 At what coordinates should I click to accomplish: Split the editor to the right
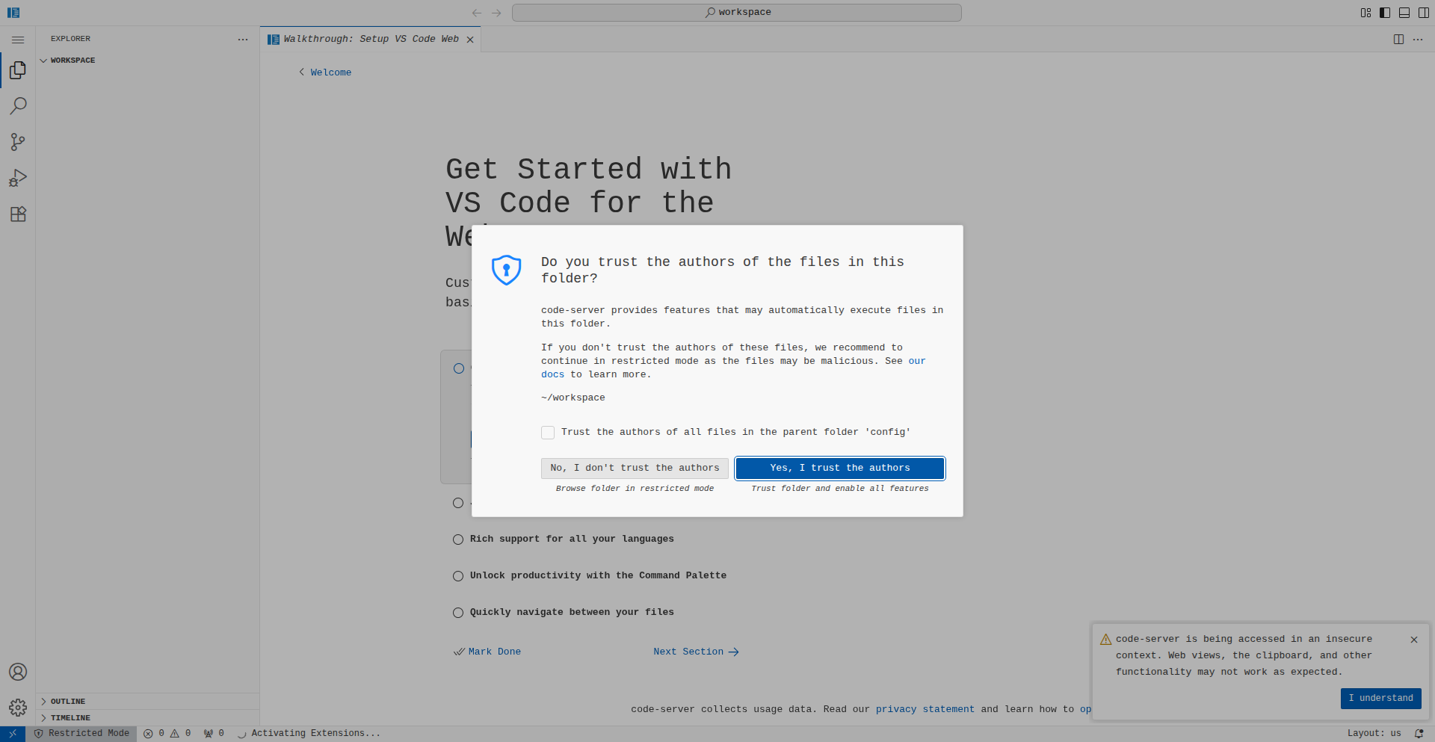point(1399,40)
